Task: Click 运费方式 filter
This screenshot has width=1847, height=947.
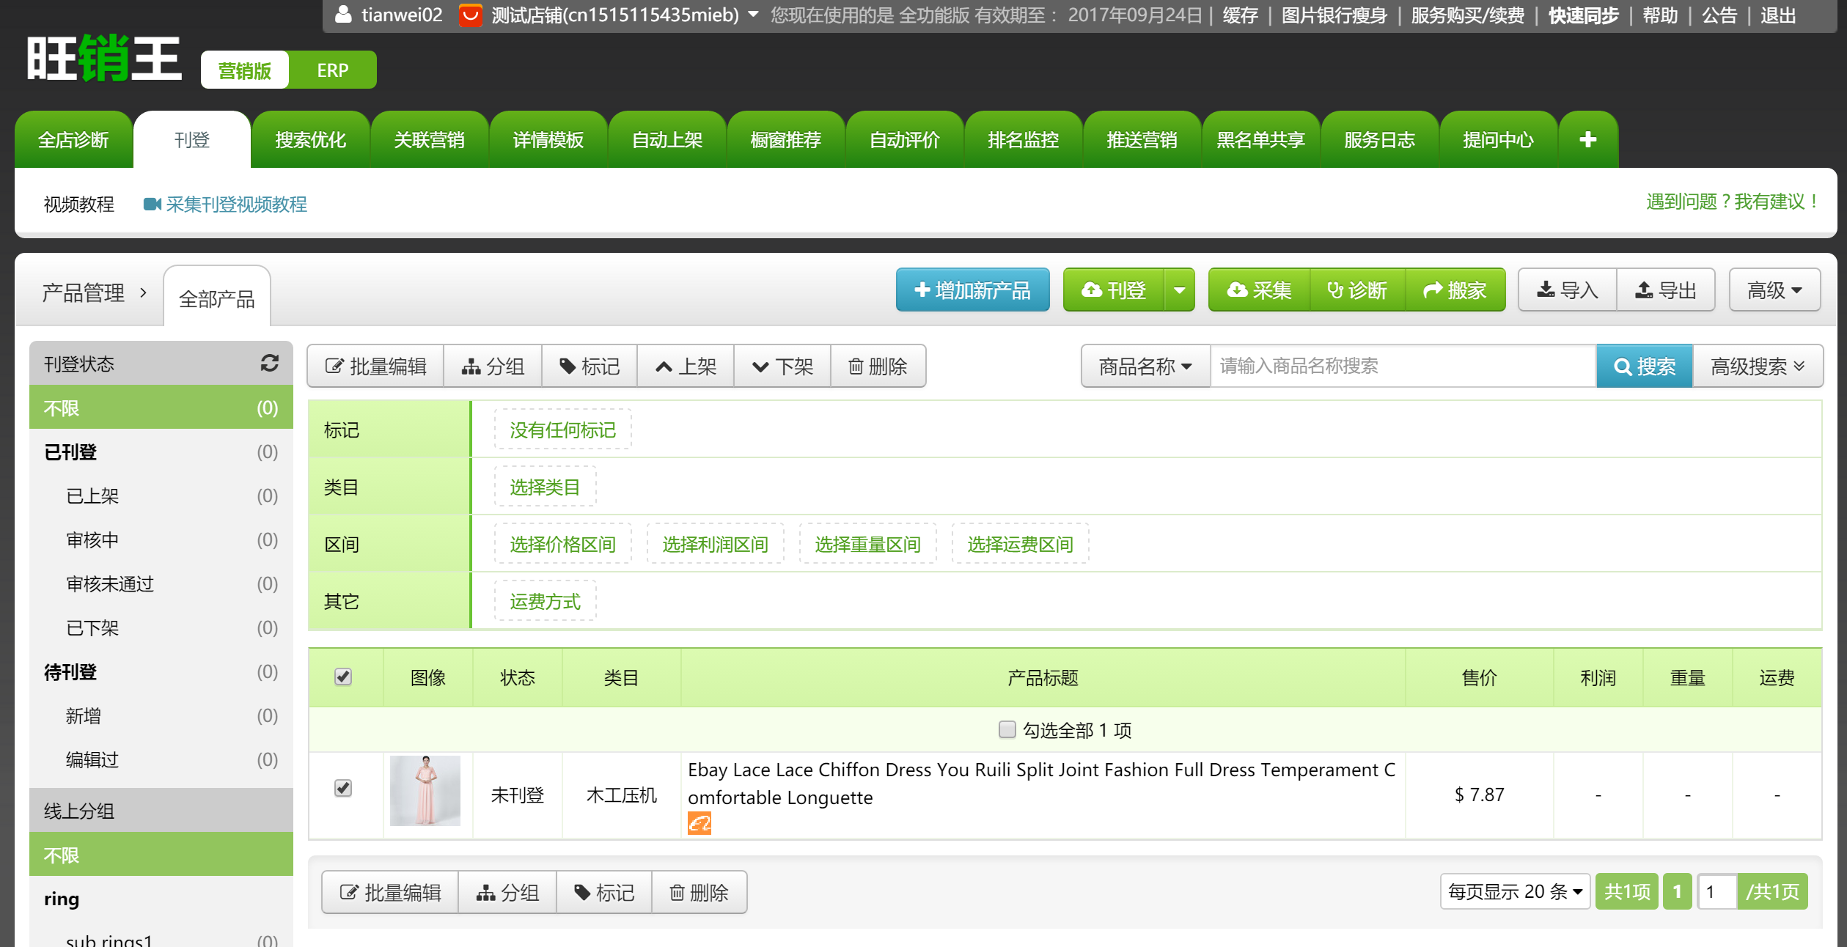Action: (545, 601)
